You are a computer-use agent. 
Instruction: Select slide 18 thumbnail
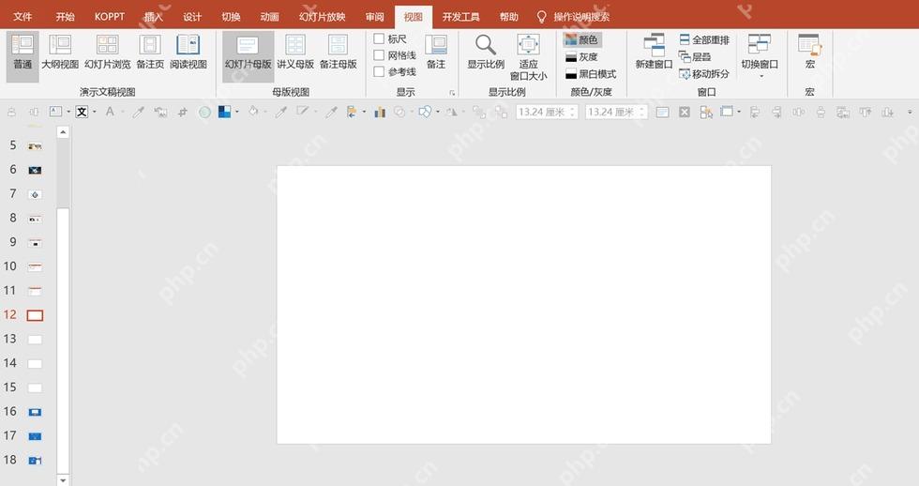pos(36,461)
